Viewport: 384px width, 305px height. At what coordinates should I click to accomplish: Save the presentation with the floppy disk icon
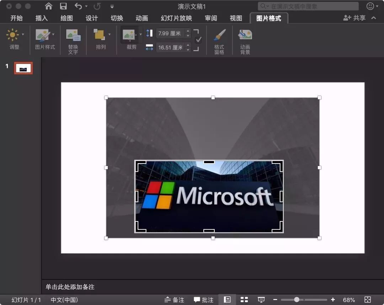(63, 6)
